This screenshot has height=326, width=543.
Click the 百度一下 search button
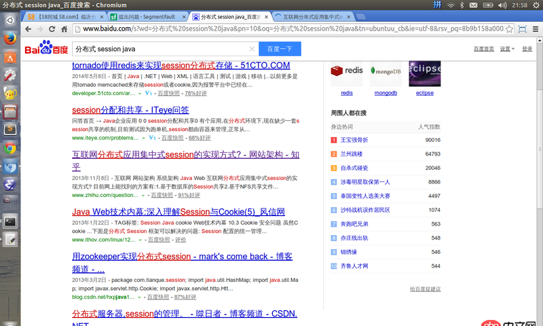pos(280,49)
